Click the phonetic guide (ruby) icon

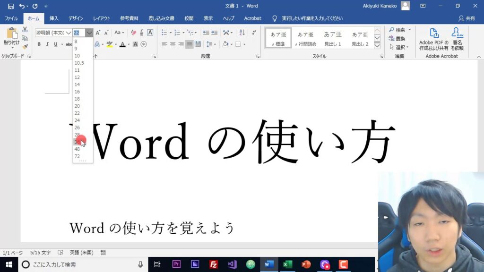point(142,33)
